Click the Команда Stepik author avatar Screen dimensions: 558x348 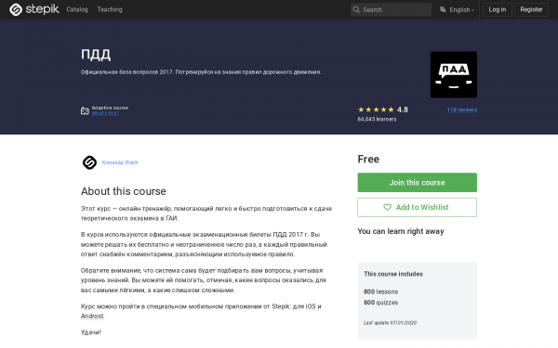(x=89, y=162)
